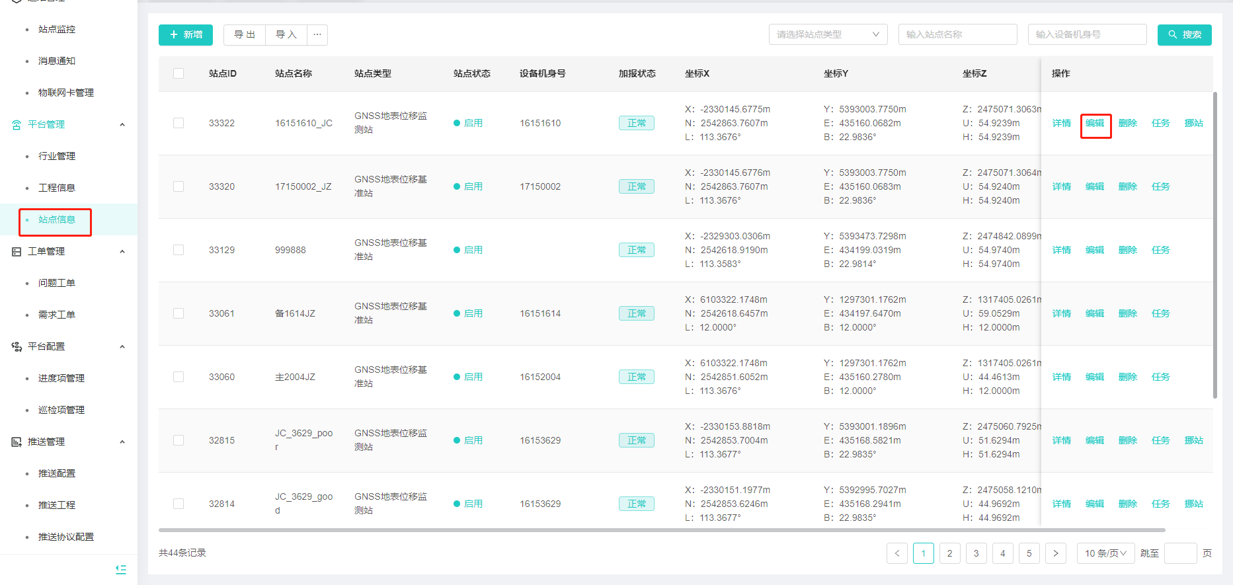Image resolution: width=1233 pixels, height=585 pixels.
Task: Select the checkbox for station 33129
Action: click(179, 250)
